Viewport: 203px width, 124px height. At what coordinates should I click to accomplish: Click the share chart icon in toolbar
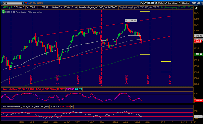tap(141, 3)
